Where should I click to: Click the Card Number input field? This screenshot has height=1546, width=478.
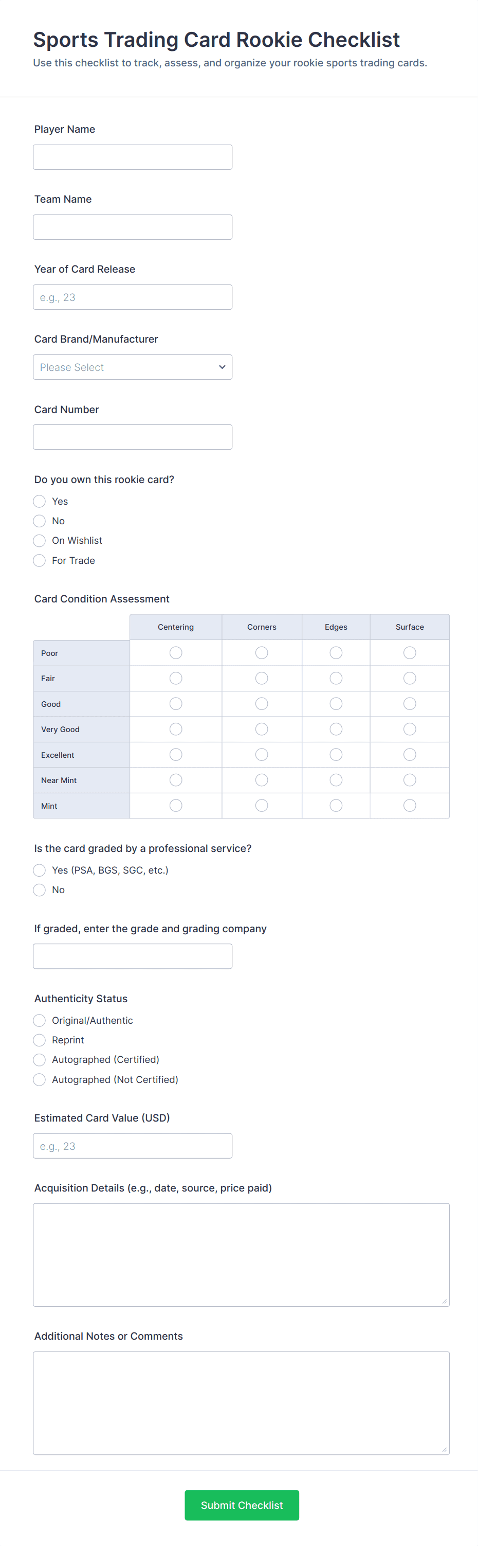(x=133, y=437)
